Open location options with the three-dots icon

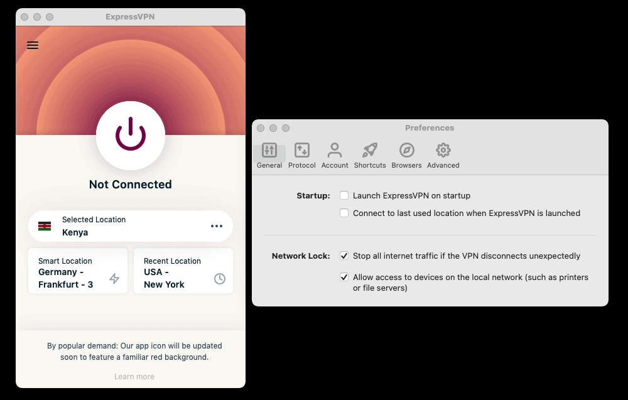pyautogui.click(x=217, y=226)
